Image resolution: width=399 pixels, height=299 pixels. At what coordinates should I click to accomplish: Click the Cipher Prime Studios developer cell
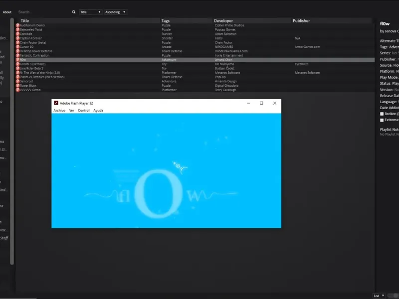(229, 25)
